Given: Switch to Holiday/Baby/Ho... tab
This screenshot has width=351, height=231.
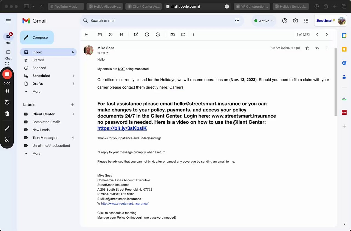Looking at the screenshot, I should click(x=105, y=6).
